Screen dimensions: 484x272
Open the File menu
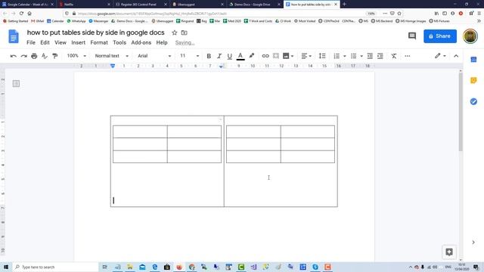tap(31, 42)
